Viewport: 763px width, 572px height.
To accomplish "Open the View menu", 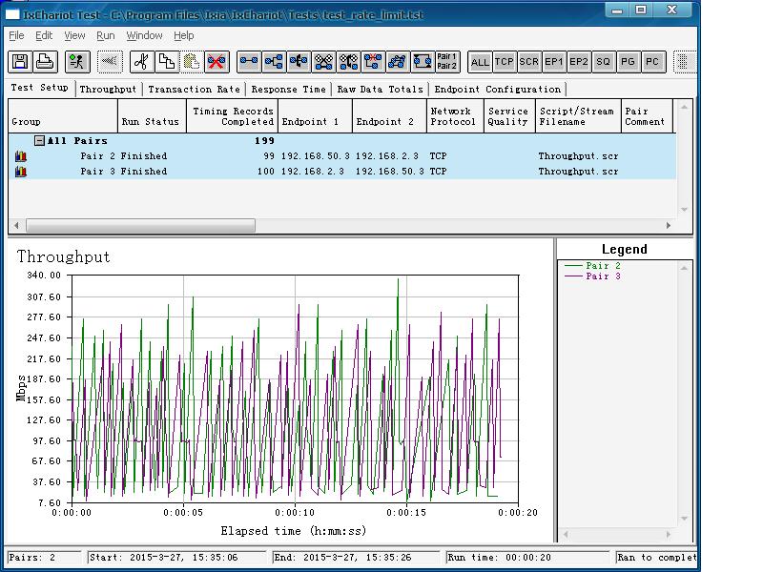I will tap(74, 35).
